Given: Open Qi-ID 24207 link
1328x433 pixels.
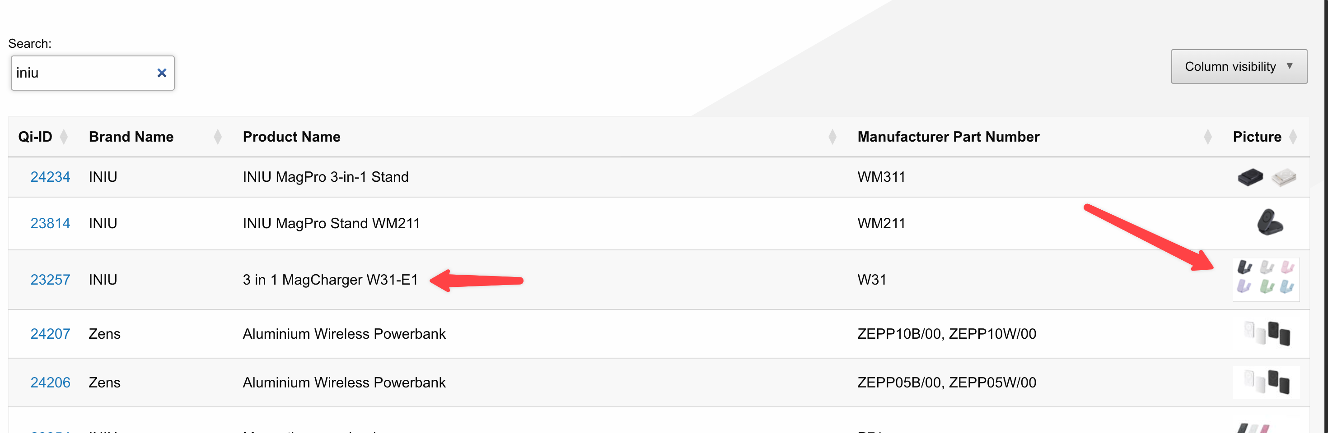Looking at the screenshot, I should pyautogui.click(x=50, y=334).
